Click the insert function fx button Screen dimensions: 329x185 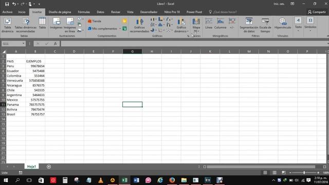coord(55,44)
